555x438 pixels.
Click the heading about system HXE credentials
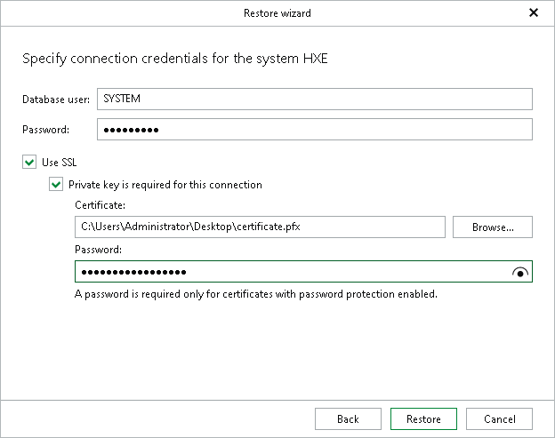[x=176, y=60]
